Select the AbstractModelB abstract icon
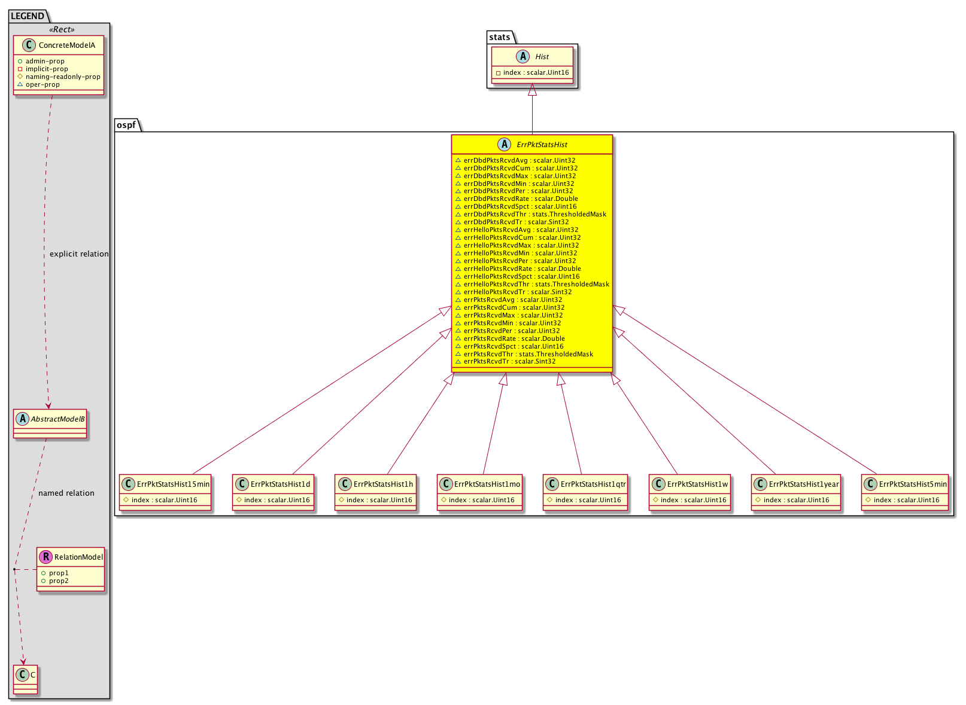The image size is (966, 705). tap(22, 419)
